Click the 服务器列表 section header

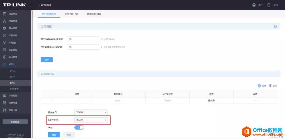point(159,74)
